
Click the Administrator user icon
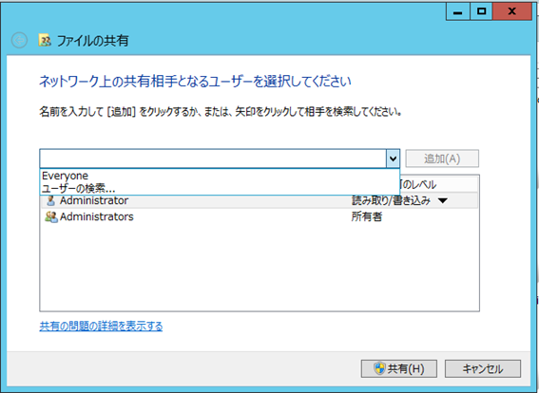[x=51, y=200]
